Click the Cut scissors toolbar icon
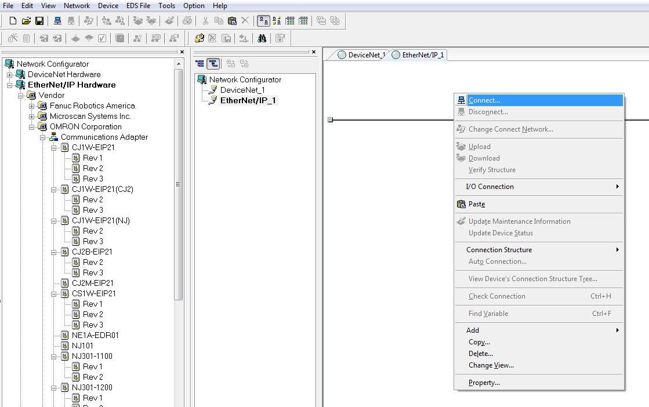The image size is (649, 407). coord(205,21)
